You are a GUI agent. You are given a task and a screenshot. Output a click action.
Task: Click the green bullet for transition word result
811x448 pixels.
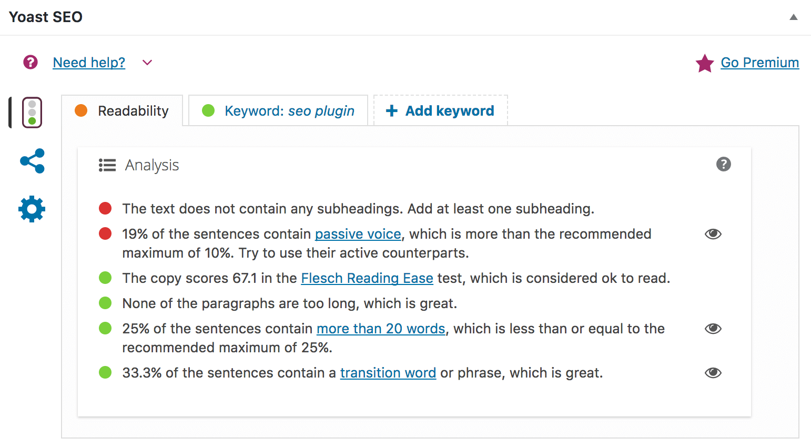tap(105, 372)
